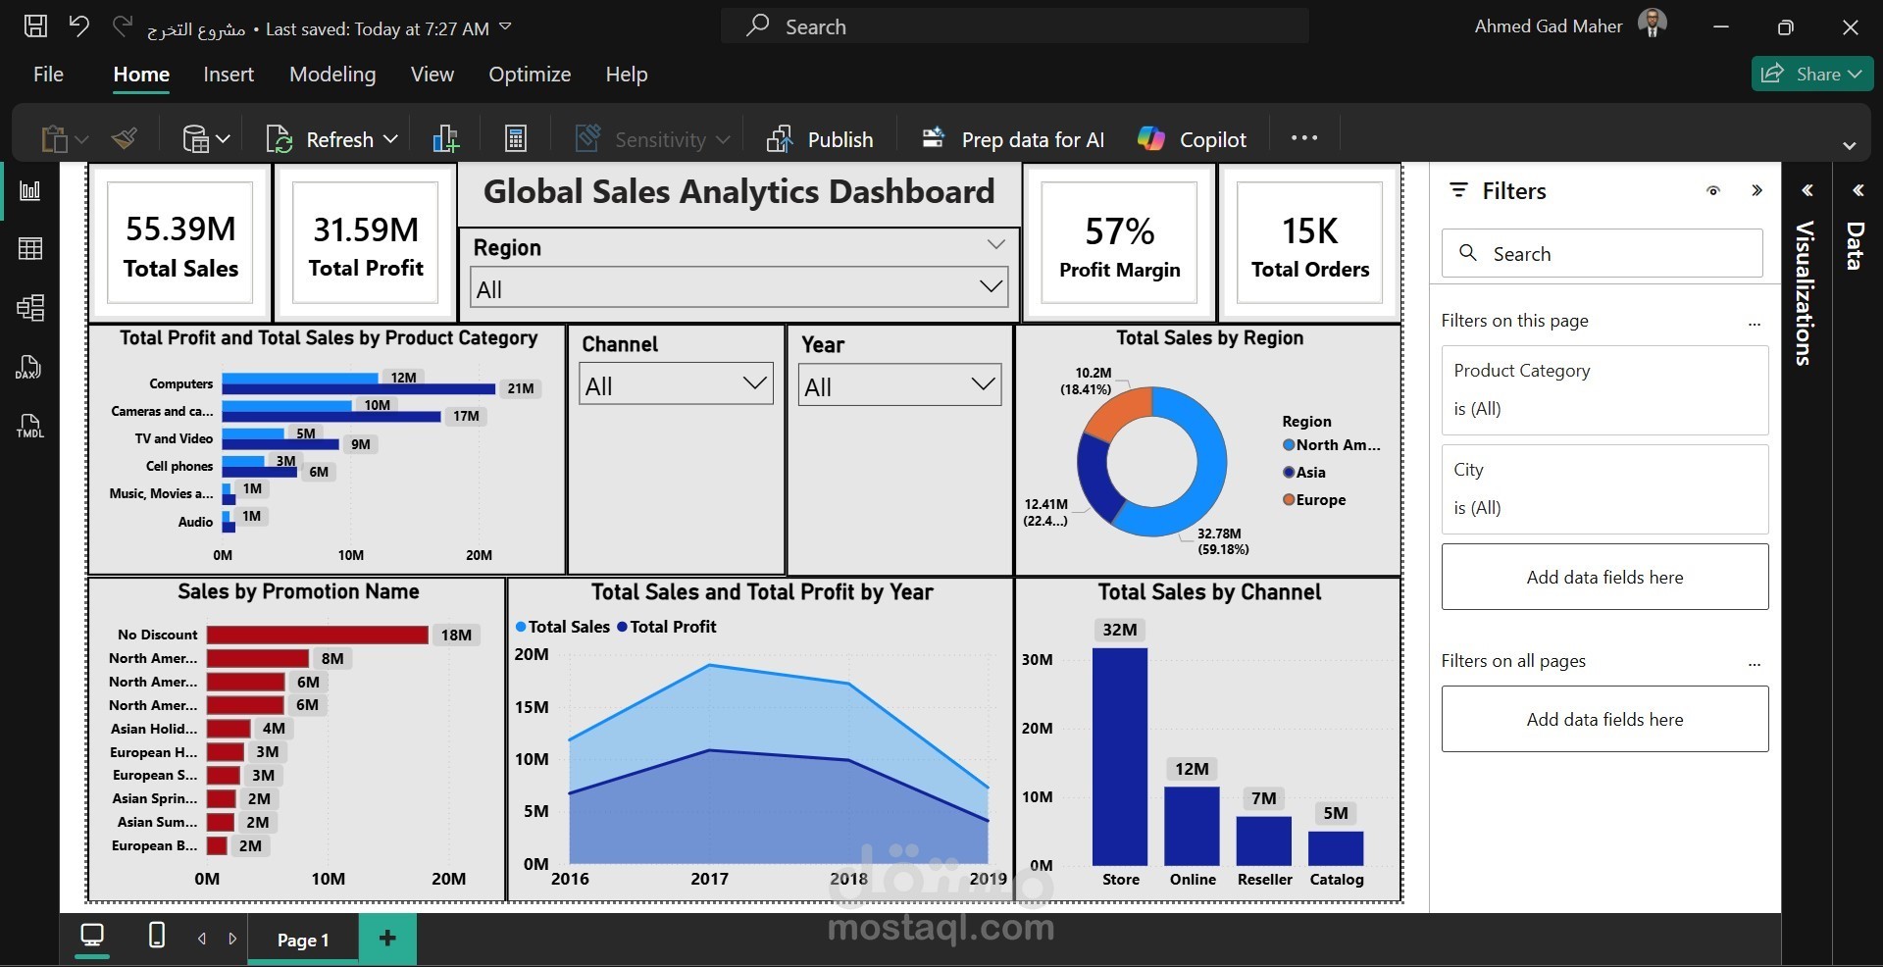Open the Report view in the left sidebar
The image size is (1883, 967).
[30, 190]
